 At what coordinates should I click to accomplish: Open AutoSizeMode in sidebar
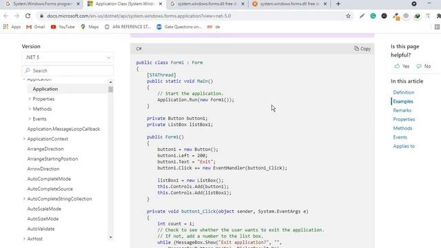click(43, 219)
